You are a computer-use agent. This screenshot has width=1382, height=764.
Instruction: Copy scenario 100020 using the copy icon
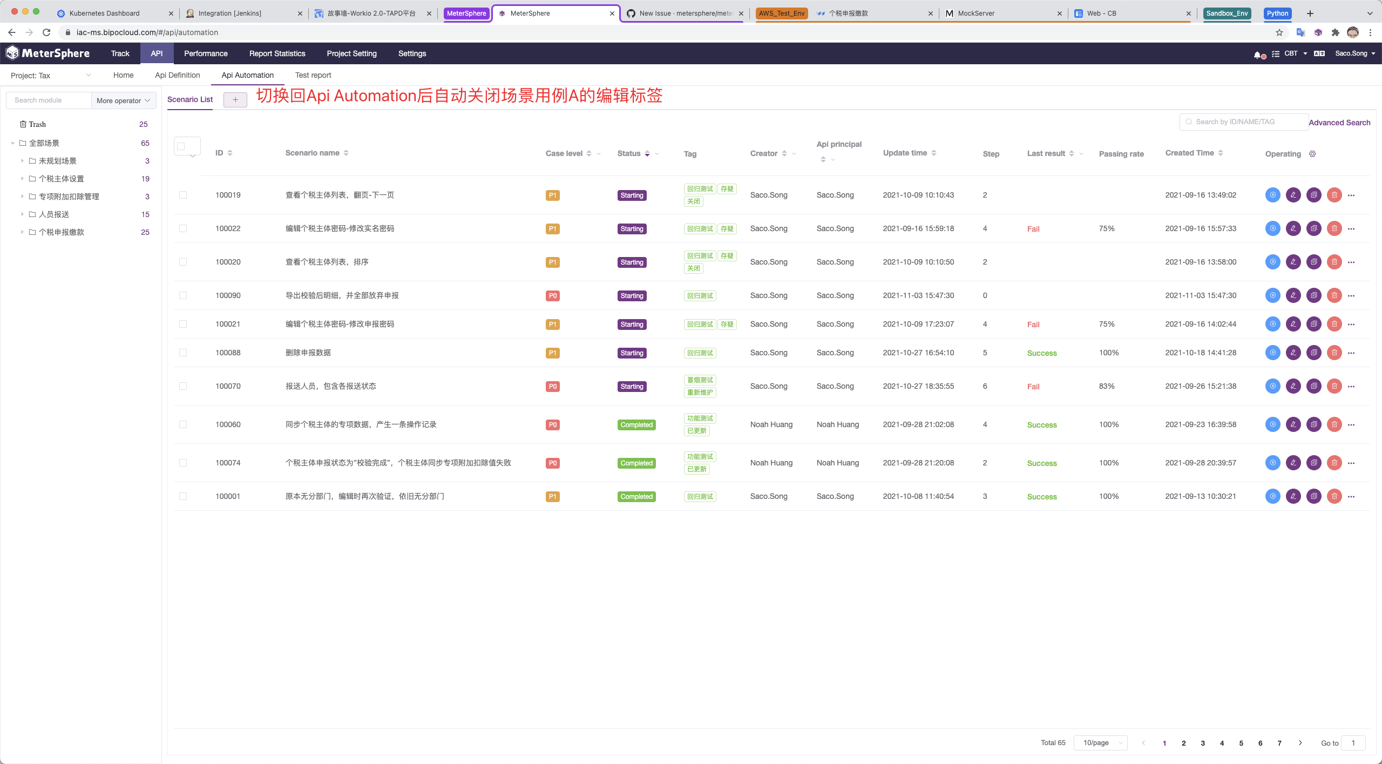1313,262
